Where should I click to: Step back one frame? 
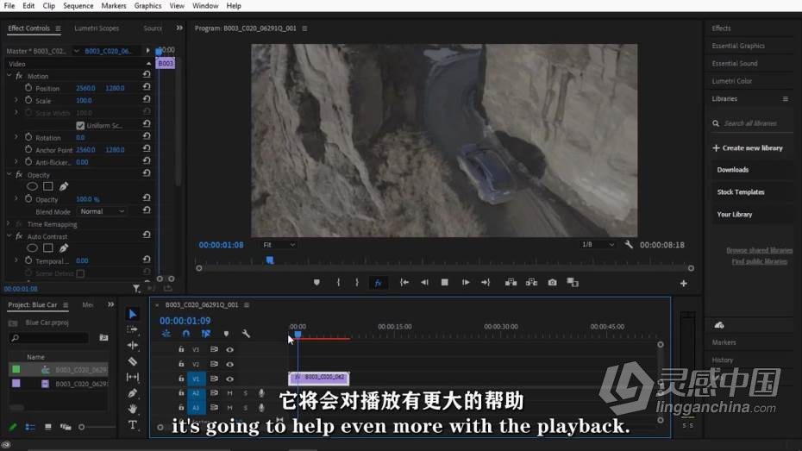[x=424, y=282]
